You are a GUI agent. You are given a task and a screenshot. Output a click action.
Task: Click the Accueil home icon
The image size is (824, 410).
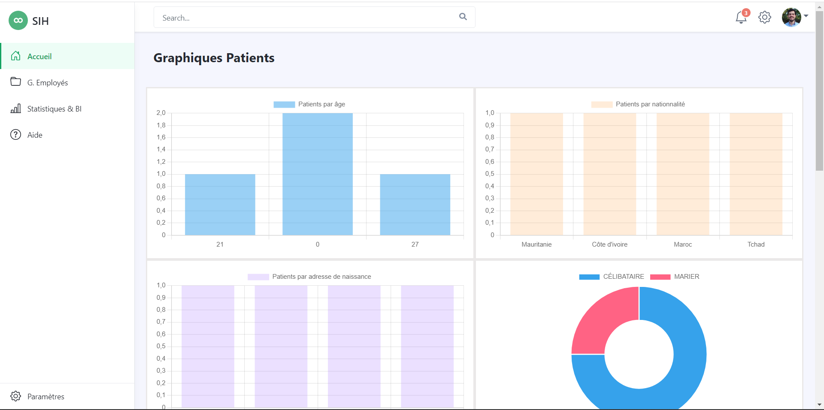(x=16, y=56)
